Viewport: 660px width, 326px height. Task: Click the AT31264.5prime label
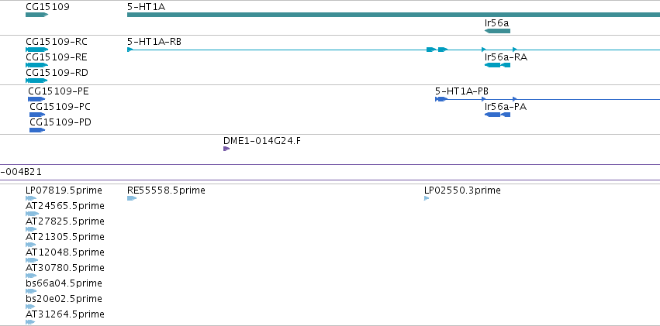(65, 314)
